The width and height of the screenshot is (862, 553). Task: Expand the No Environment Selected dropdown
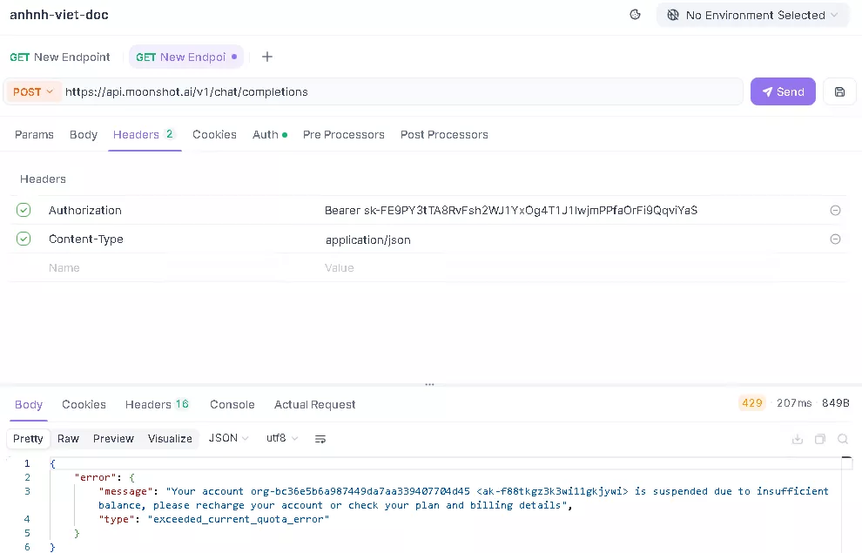752,15
